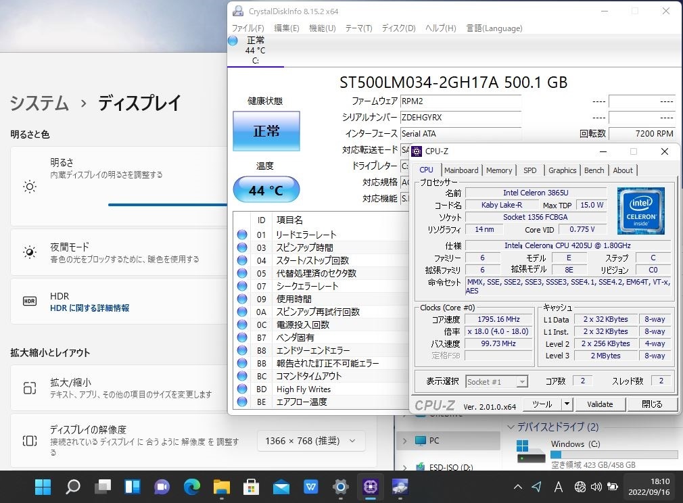Switch to CPU-Z on the taskbar
This screenshot has width=683, height=503.
pos(371,487)
